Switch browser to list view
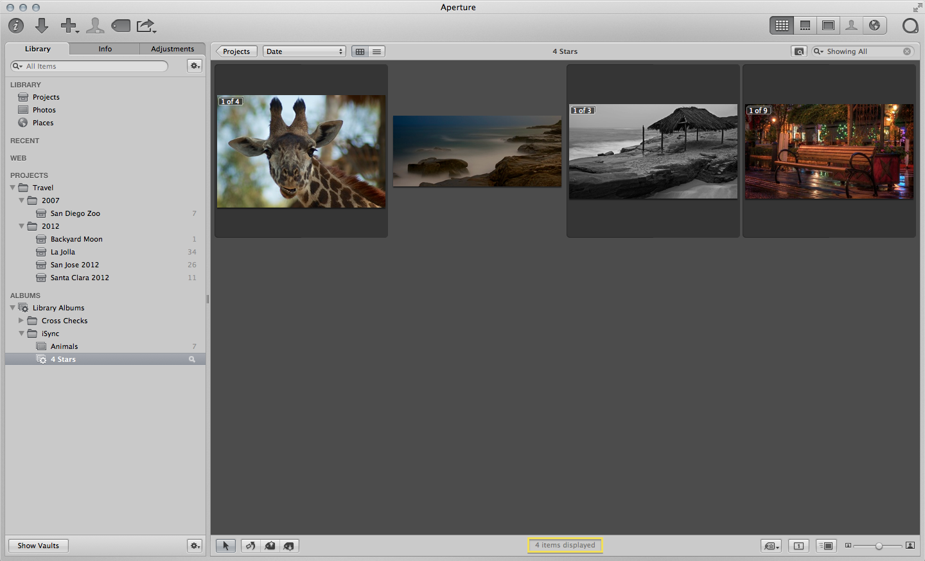Screen dimensions: 925x561 tap(377, 51)
